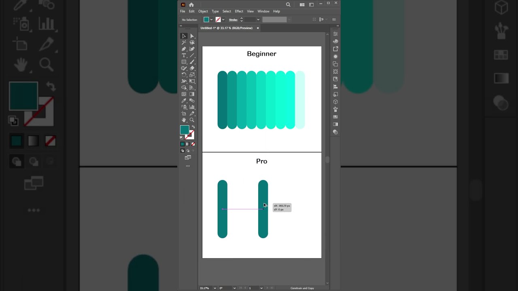Viewport: 518px width, 291px height.
Task: Click the teal Fill box in toolbox
Action: (x=185, y=130)
